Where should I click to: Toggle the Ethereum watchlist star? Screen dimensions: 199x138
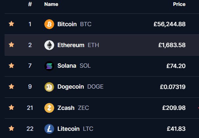pos(11,45)
